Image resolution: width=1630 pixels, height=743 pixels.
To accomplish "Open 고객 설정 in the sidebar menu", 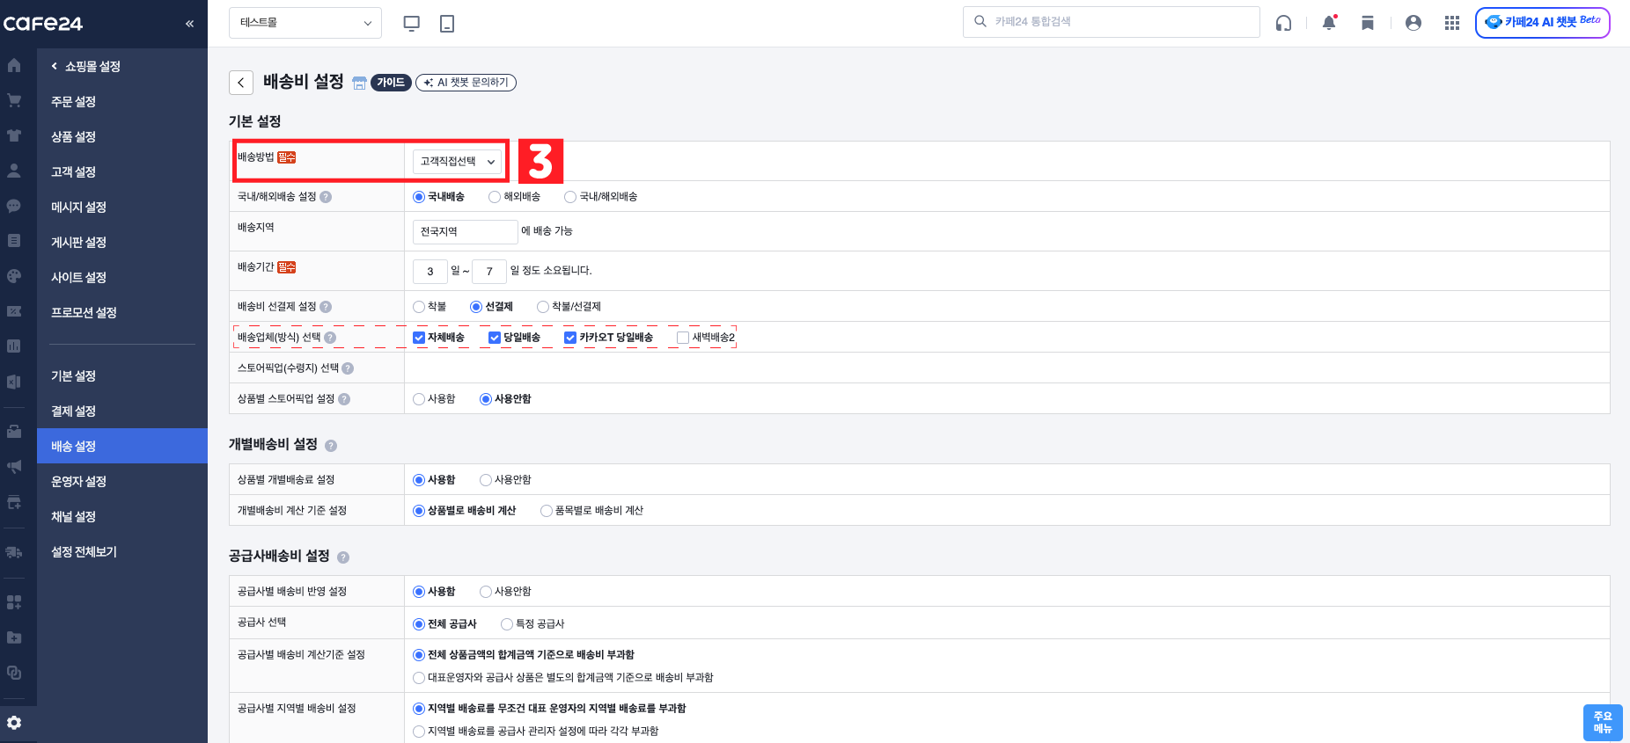I will click(x=74, y=171).
